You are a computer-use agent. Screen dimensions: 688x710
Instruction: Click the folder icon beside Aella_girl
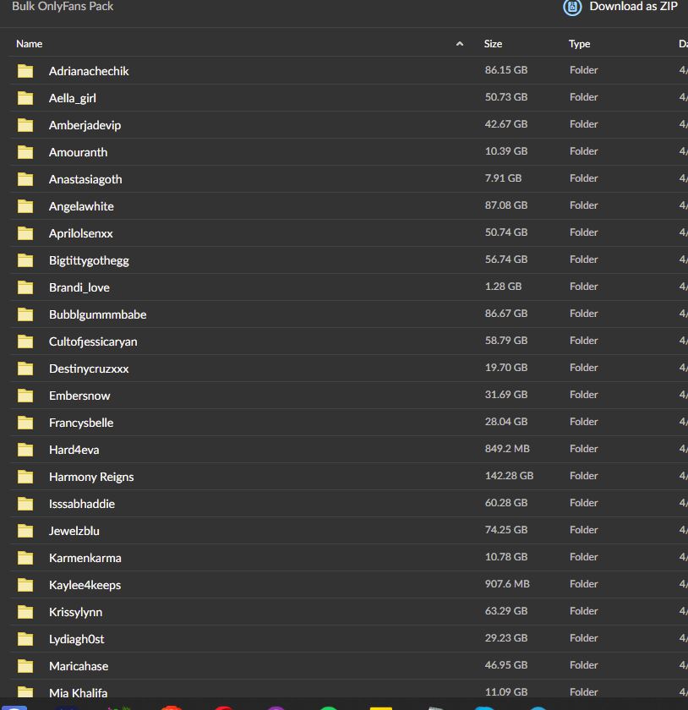point(25,98)
